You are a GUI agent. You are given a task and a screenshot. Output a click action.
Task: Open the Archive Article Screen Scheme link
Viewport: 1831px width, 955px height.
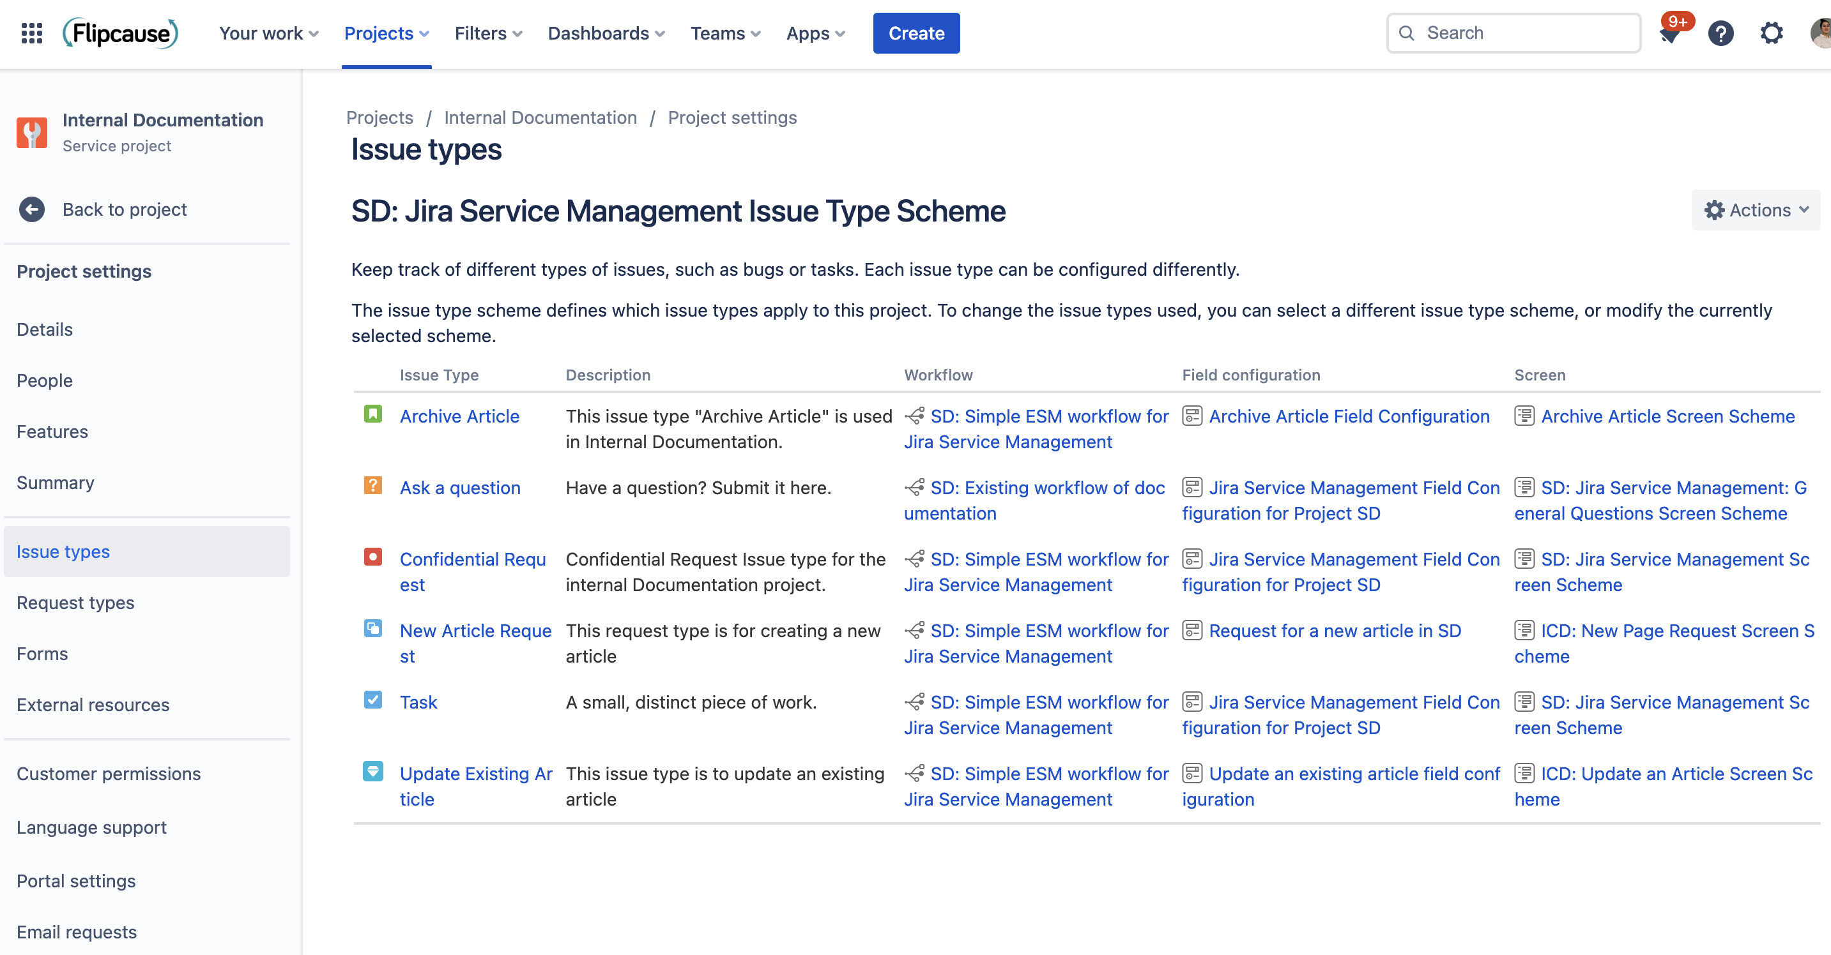tap(1667, 416)
